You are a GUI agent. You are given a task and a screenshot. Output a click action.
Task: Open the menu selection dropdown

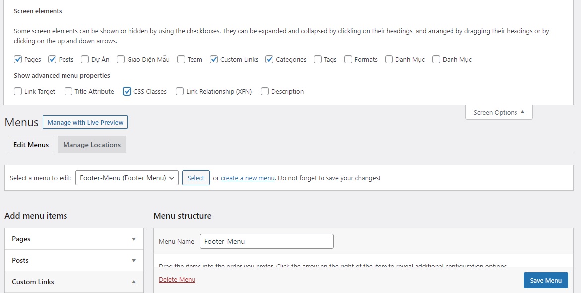(x=127, y=177)
